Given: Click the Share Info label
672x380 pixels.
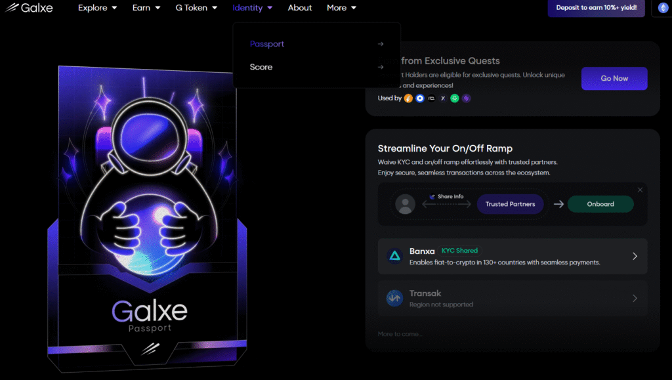Looking at the screenshot, I should point(450,197).
